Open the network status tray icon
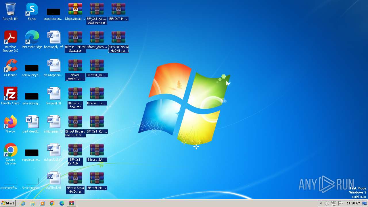This screenshot has width=368, height=207. click(334, 203)
